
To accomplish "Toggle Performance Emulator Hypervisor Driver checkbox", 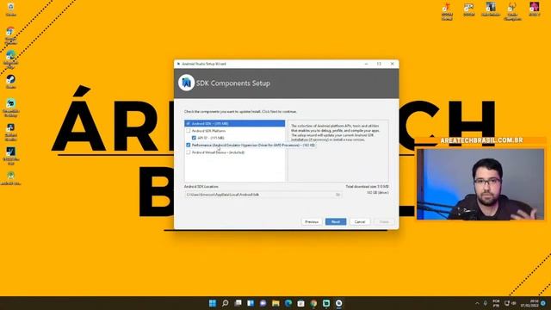I will pos(189,145).
